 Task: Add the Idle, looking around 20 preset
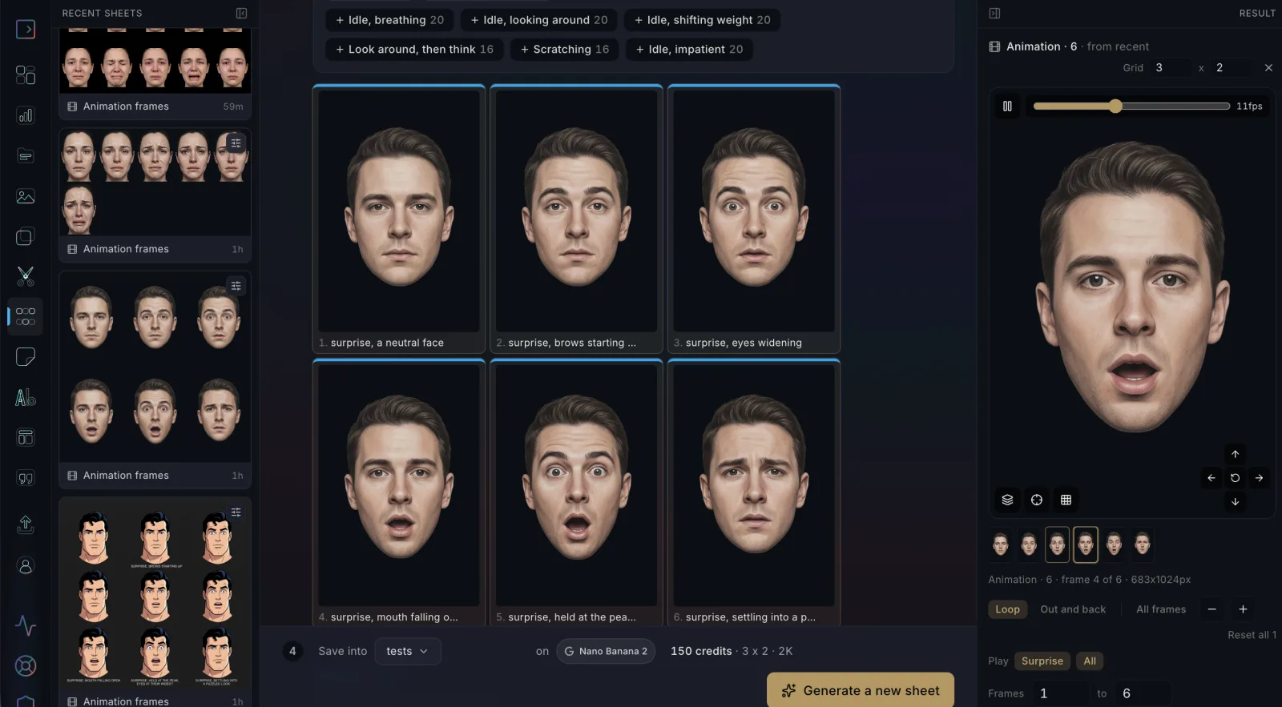[539, 20]
